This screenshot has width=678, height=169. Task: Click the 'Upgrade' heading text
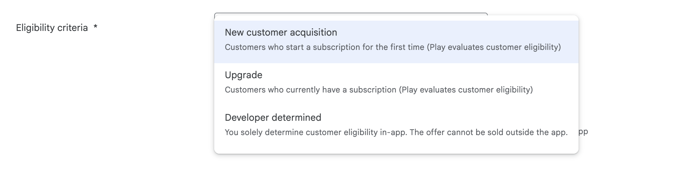tap(244, 75)
